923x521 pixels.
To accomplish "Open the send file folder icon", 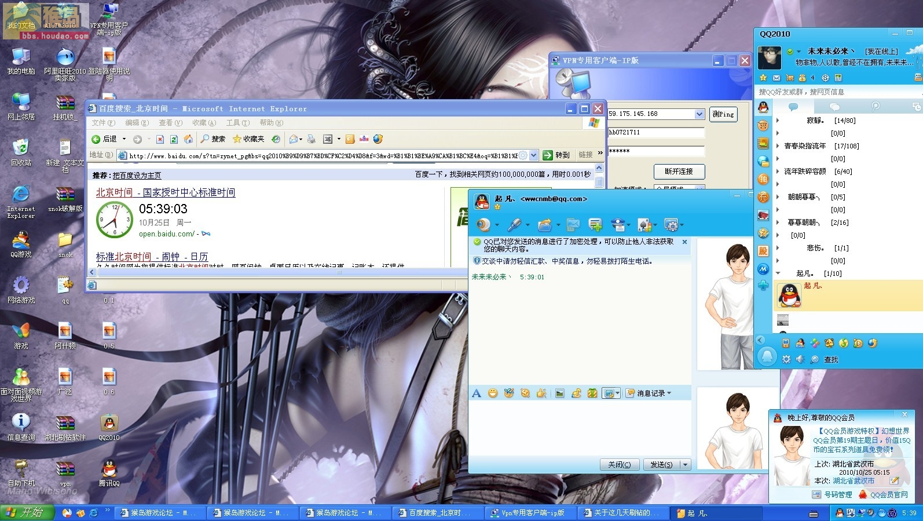I will [x=544, y=224].
